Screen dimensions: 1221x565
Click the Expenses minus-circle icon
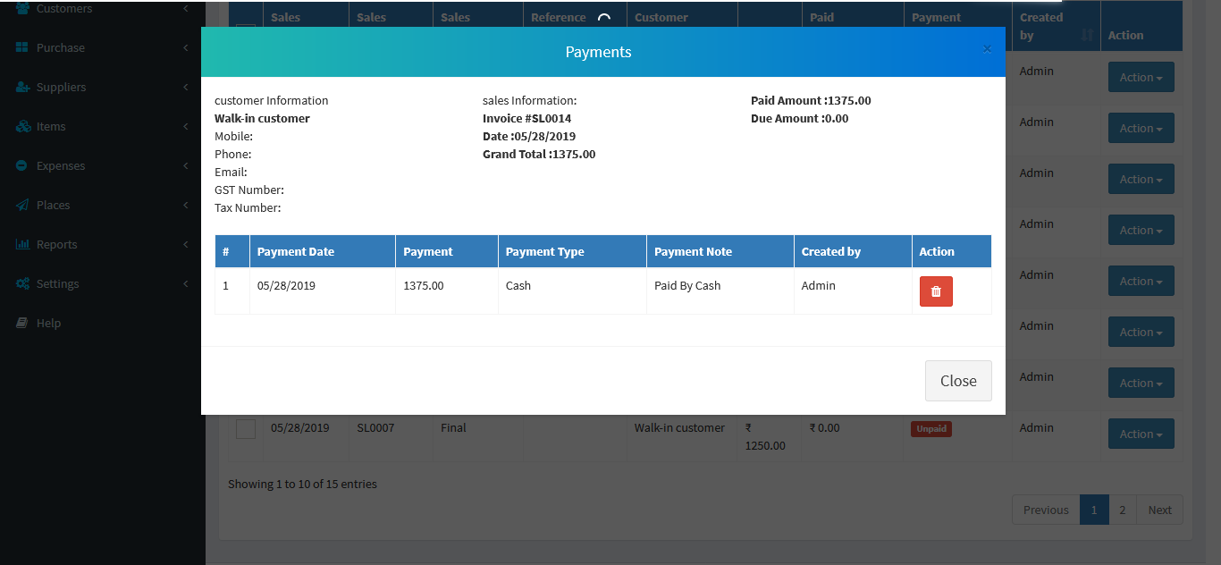22,165
